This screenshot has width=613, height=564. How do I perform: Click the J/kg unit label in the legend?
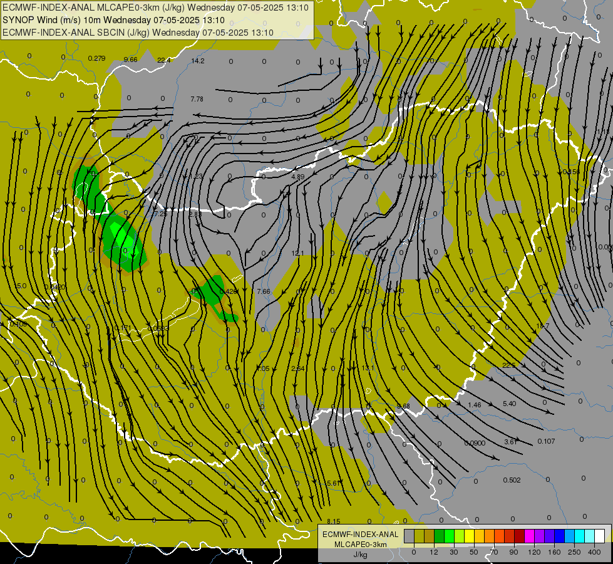361,555
